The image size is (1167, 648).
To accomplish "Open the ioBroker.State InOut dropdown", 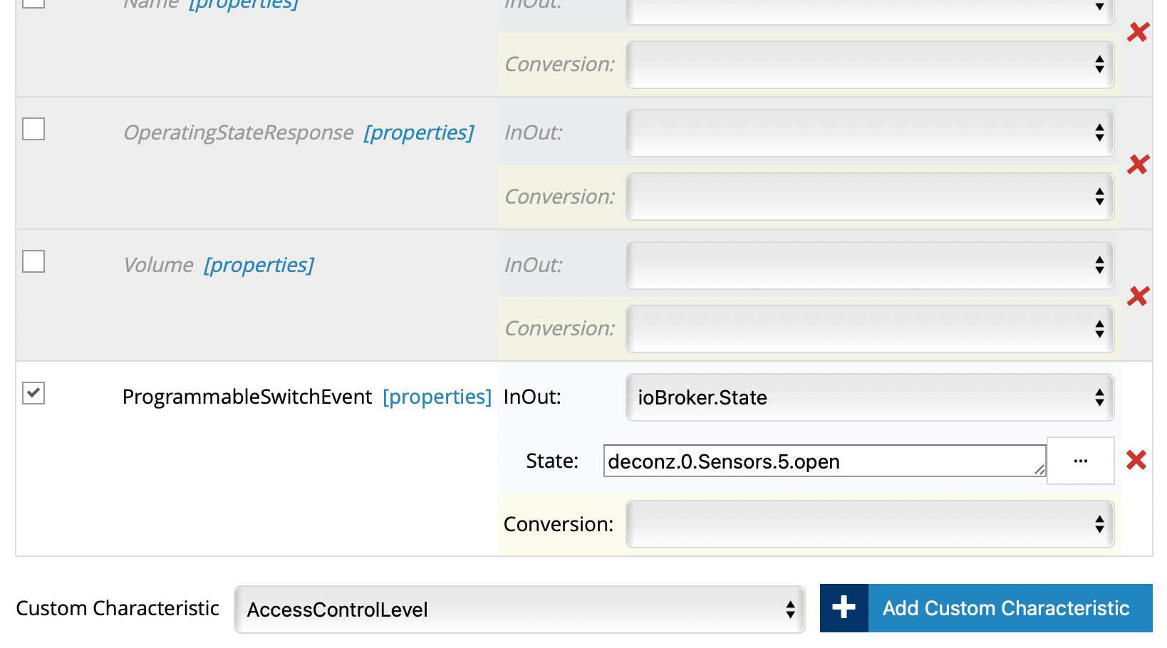I will tap(869, 397).
